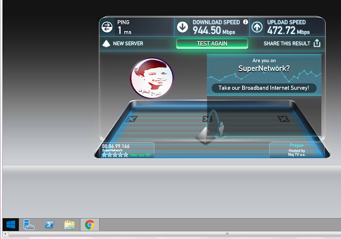Viewport: 341px width, 239px height.
Task: Click the download speed arrow icon
Action: tap(182, 27)
